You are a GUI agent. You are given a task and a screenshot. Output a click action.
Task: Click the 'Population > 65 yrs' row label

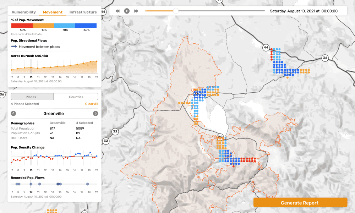[25, 133]
